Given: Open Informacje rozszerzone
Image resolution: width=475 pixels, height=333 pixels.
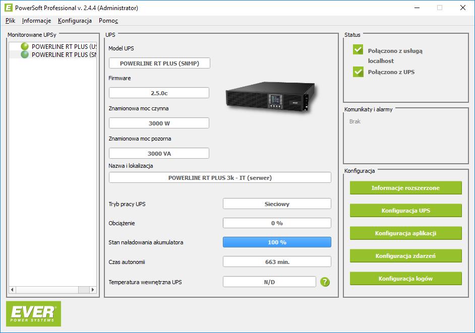Looking at the screenshot, I should (405, 188).
